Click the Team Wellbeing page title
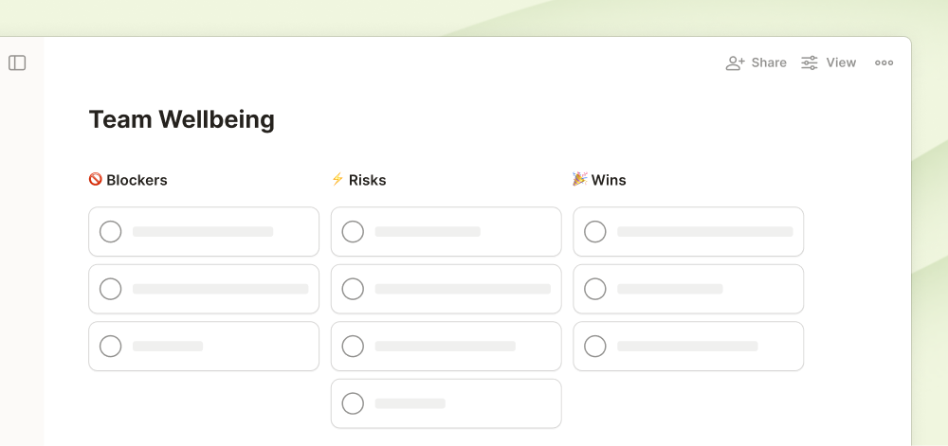 (181, 119)
